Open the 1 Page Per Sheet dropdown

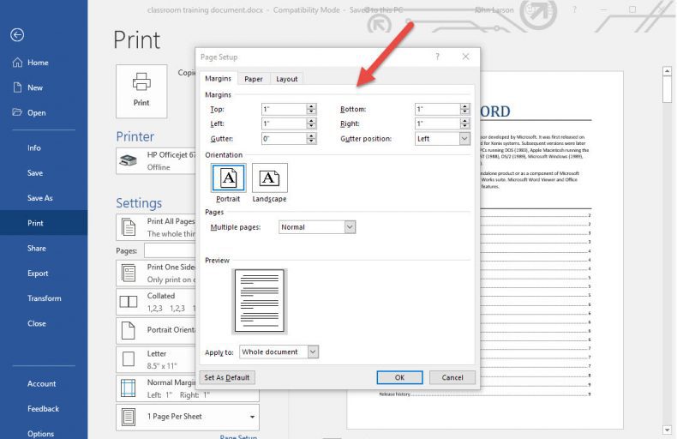(x=252, y=417)
